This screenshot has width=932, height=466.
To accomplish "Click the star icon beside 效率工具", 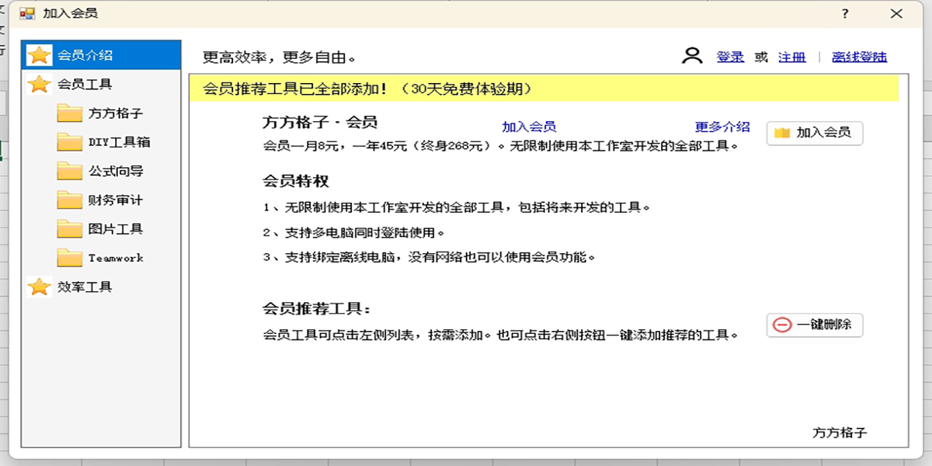I will pos(39,287).
